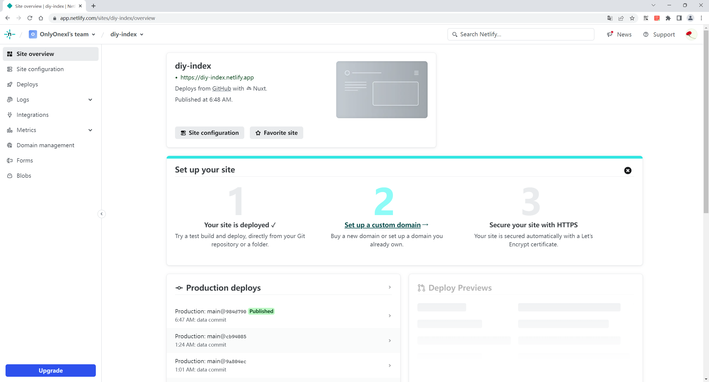The image size is (709, 382).
Task: Focus the Search Netlify input field
Action: point(521,34)
